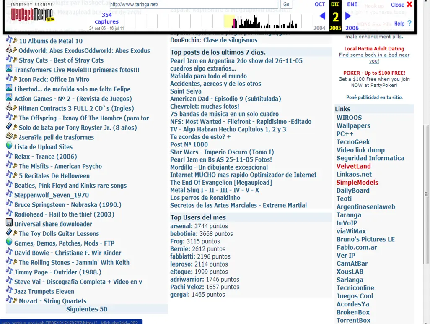Click the music icon beside Jimmy Page - Outrider
The height and width of the screenshot is (324, 430).
coord(9,271)
